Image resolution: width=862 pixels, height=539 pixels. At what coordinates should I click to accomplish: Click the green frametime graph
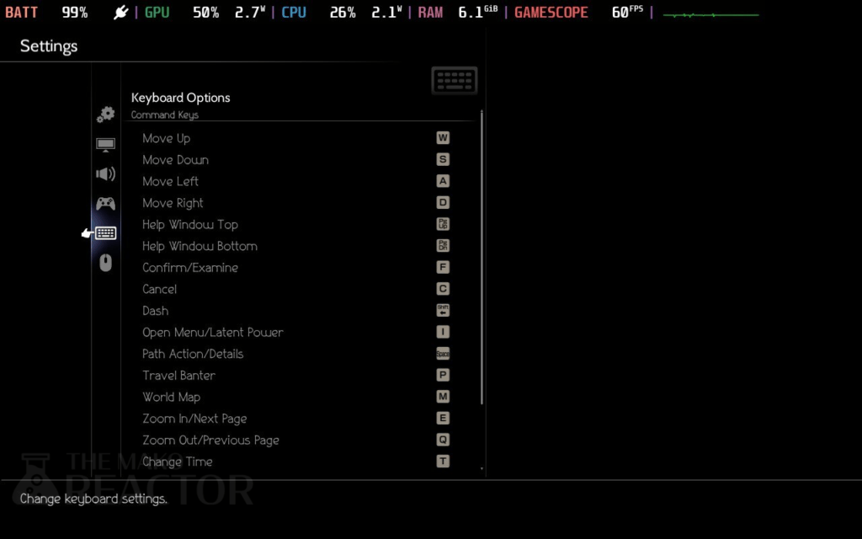[710, 15]
